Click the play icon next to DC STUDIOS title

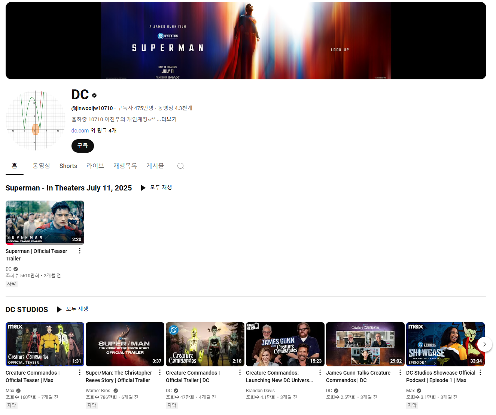pos(59,309)
